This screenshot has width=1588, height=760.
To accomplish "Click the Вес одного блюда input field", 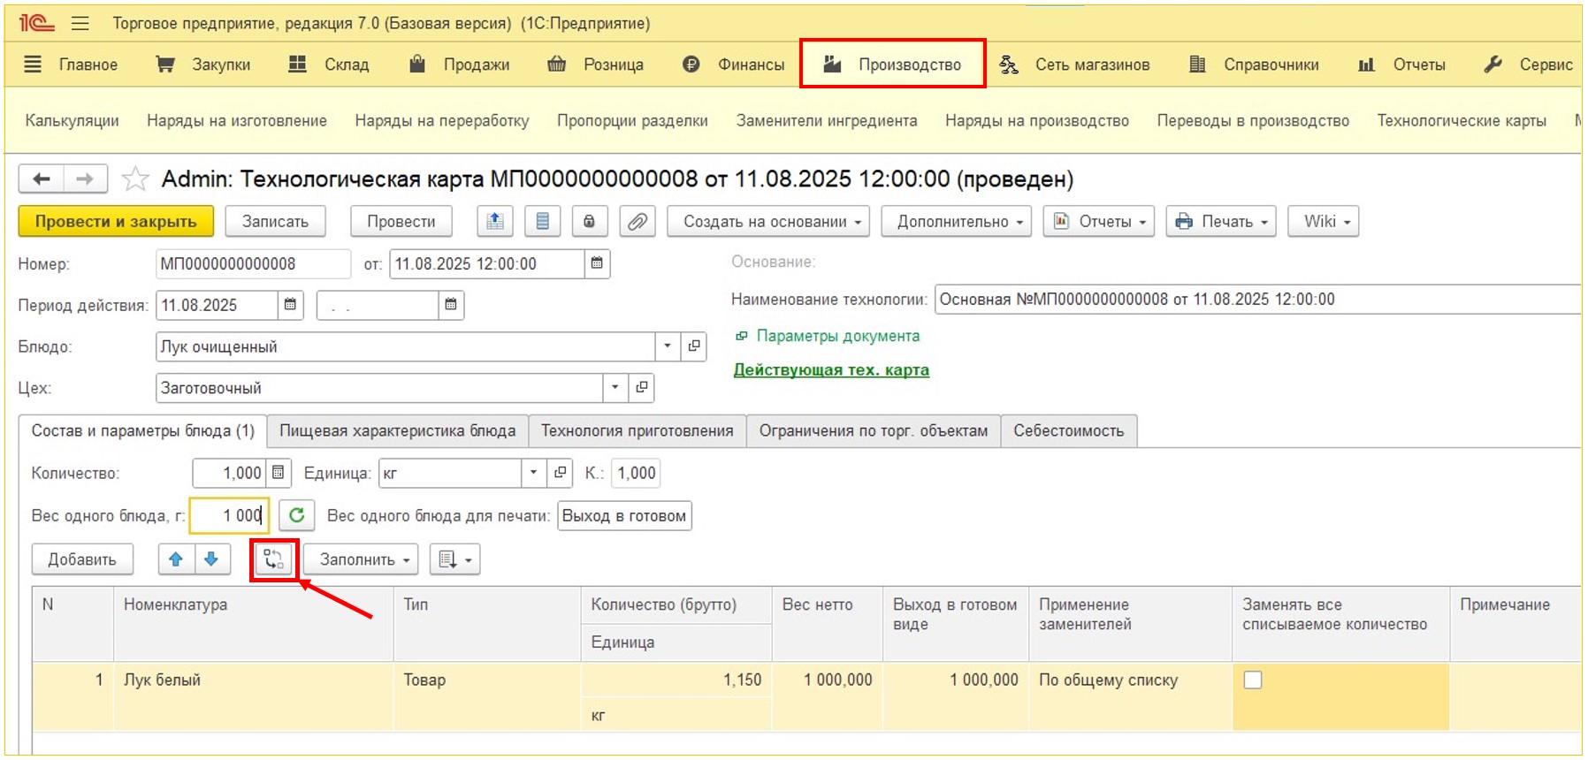I will coord(229,515).
